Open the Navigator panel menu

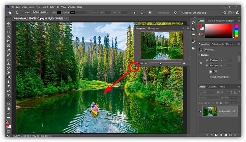[188, 28]
